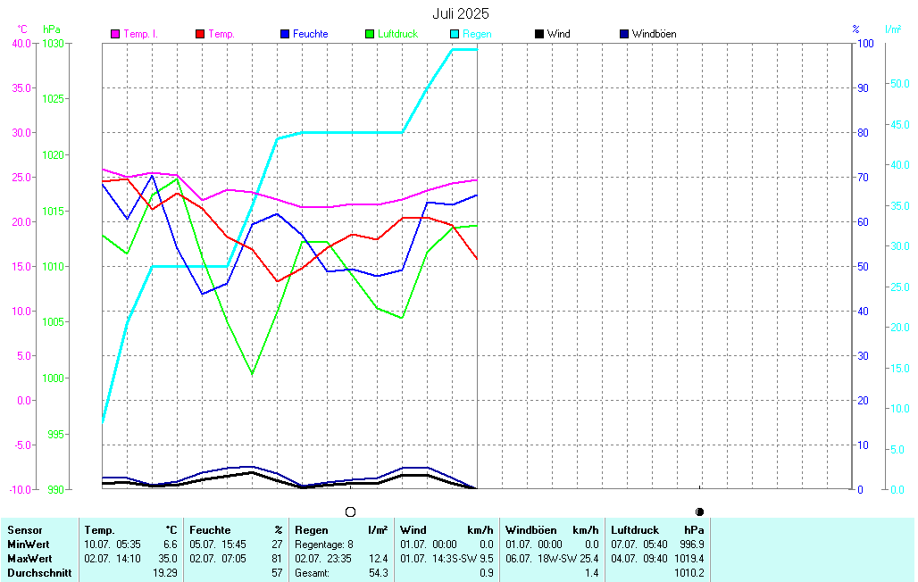Click average wind value '0.9'
This screenshot has width=918, height=582.
pos(487,573)
